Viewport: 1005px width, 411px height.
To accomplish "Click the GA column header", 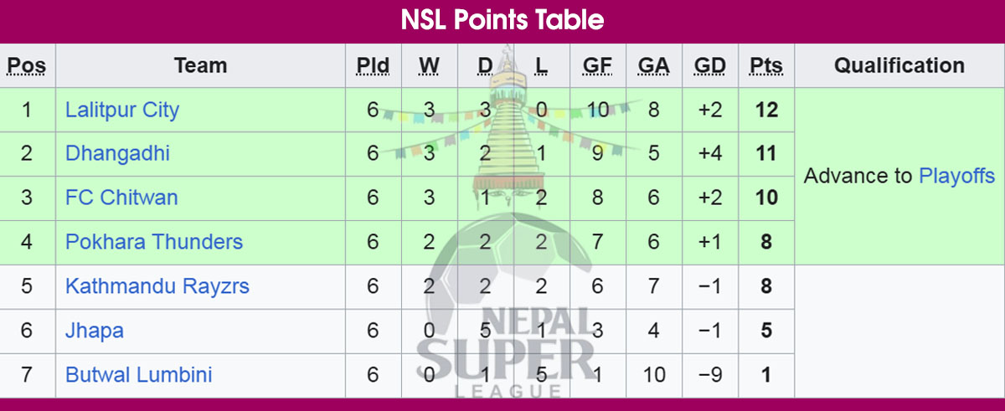I will coord(653,65).
